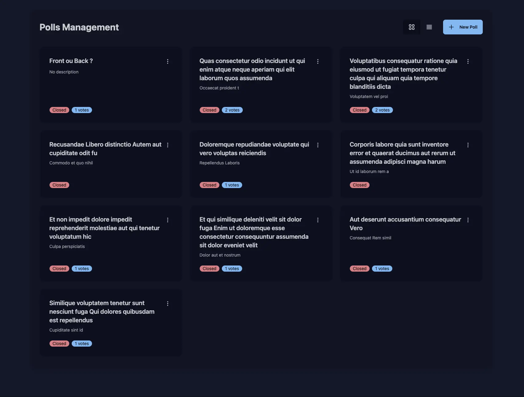The image size is (524, 397).
Task: Create a new poll with New Poll button
Action: point(463,27)
